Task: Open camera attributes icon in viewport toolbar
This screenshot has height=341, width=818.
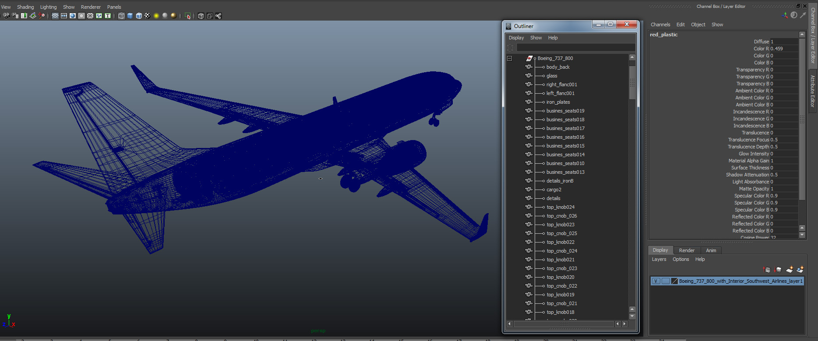Action: [x=15, y=16]
